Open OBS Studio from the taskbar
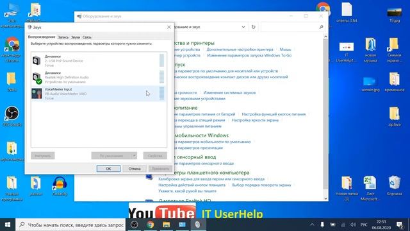Viewport: 410px width, 231px height. (134, 225)
